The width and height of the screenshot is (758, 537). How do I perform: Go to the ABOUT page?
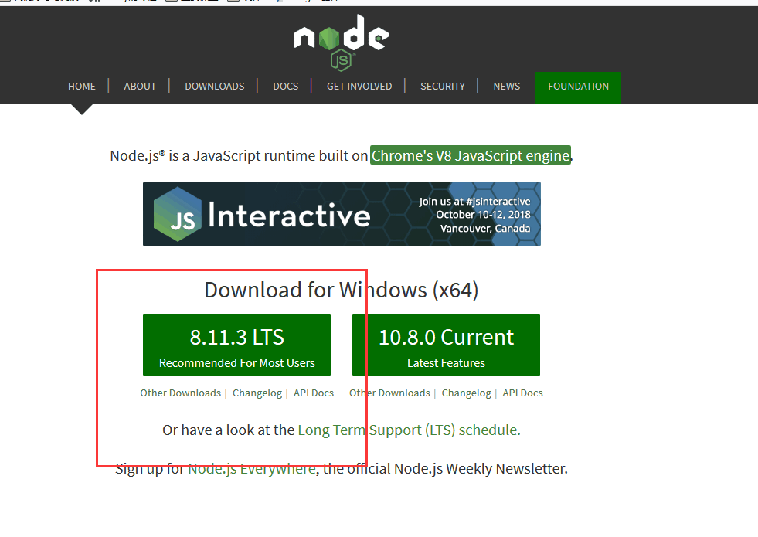pos(140,87)
